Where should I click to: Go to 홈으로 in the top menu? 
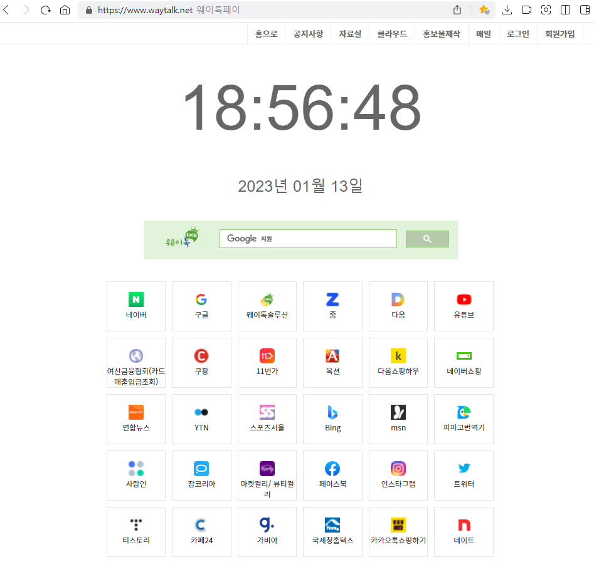point(267,34)
